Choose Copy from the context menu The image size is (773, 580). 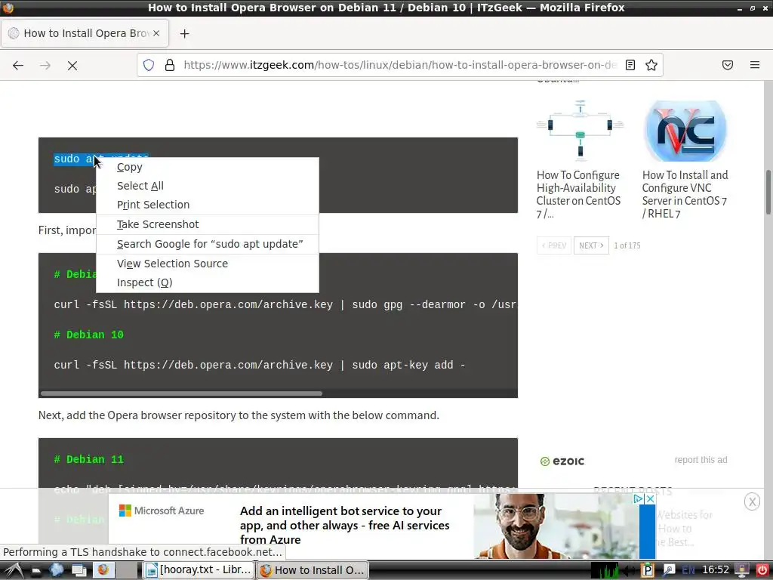[207, 167]
